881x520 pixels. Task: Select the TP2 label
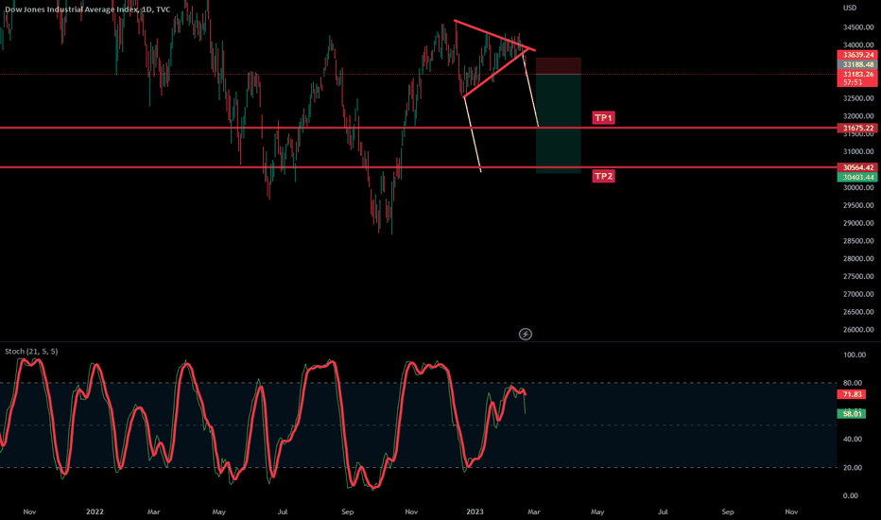[x=603, y=176]
